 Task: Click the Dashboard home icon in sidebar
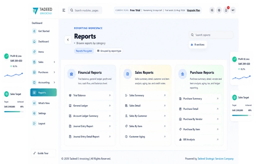click(x=34, y=41)
